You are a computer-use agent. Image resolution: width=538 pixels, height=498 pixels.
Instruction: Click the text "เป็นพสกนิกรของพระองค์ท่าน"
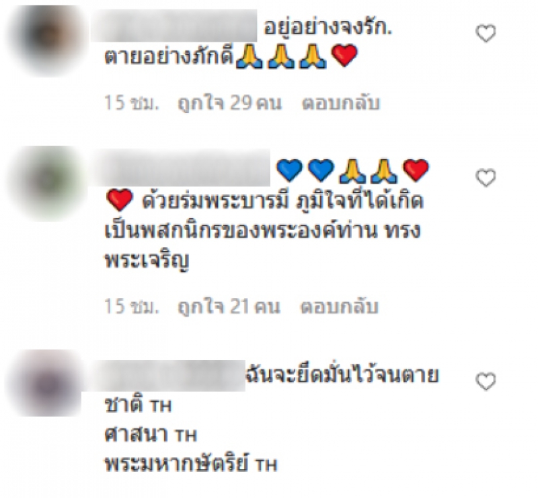tap(240, 229)
